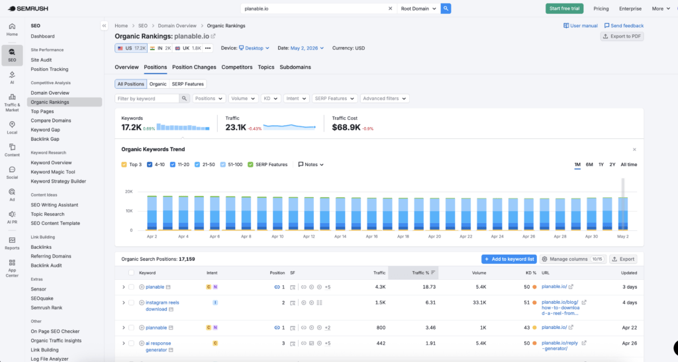Check the select-all table header checkbox
678x362 pixels.
pyautogui.click(x=131, y=273)
